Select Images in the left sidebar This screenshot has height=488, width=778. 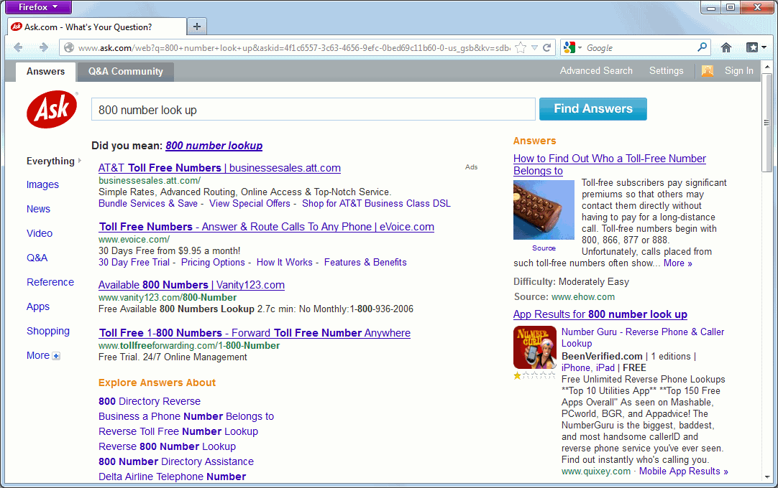(42, 185)
